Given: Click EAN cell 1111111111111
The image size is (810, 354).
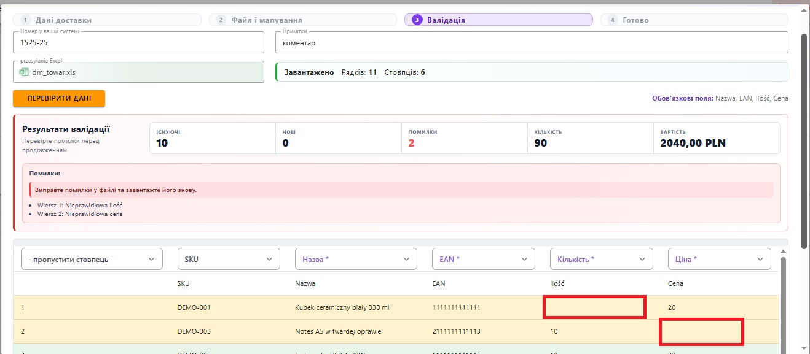Looking at the screenshot, I should pos(457,307).
